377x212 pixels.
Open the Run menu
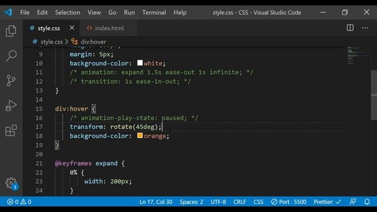point(130,12)
